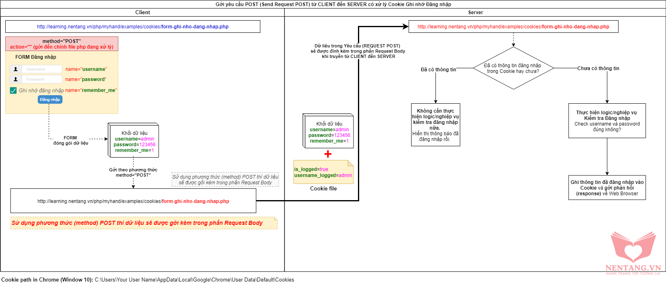This screenshot has width=666, height=286.
Task: Select the 'Server' column header
Action: (475, 13)
